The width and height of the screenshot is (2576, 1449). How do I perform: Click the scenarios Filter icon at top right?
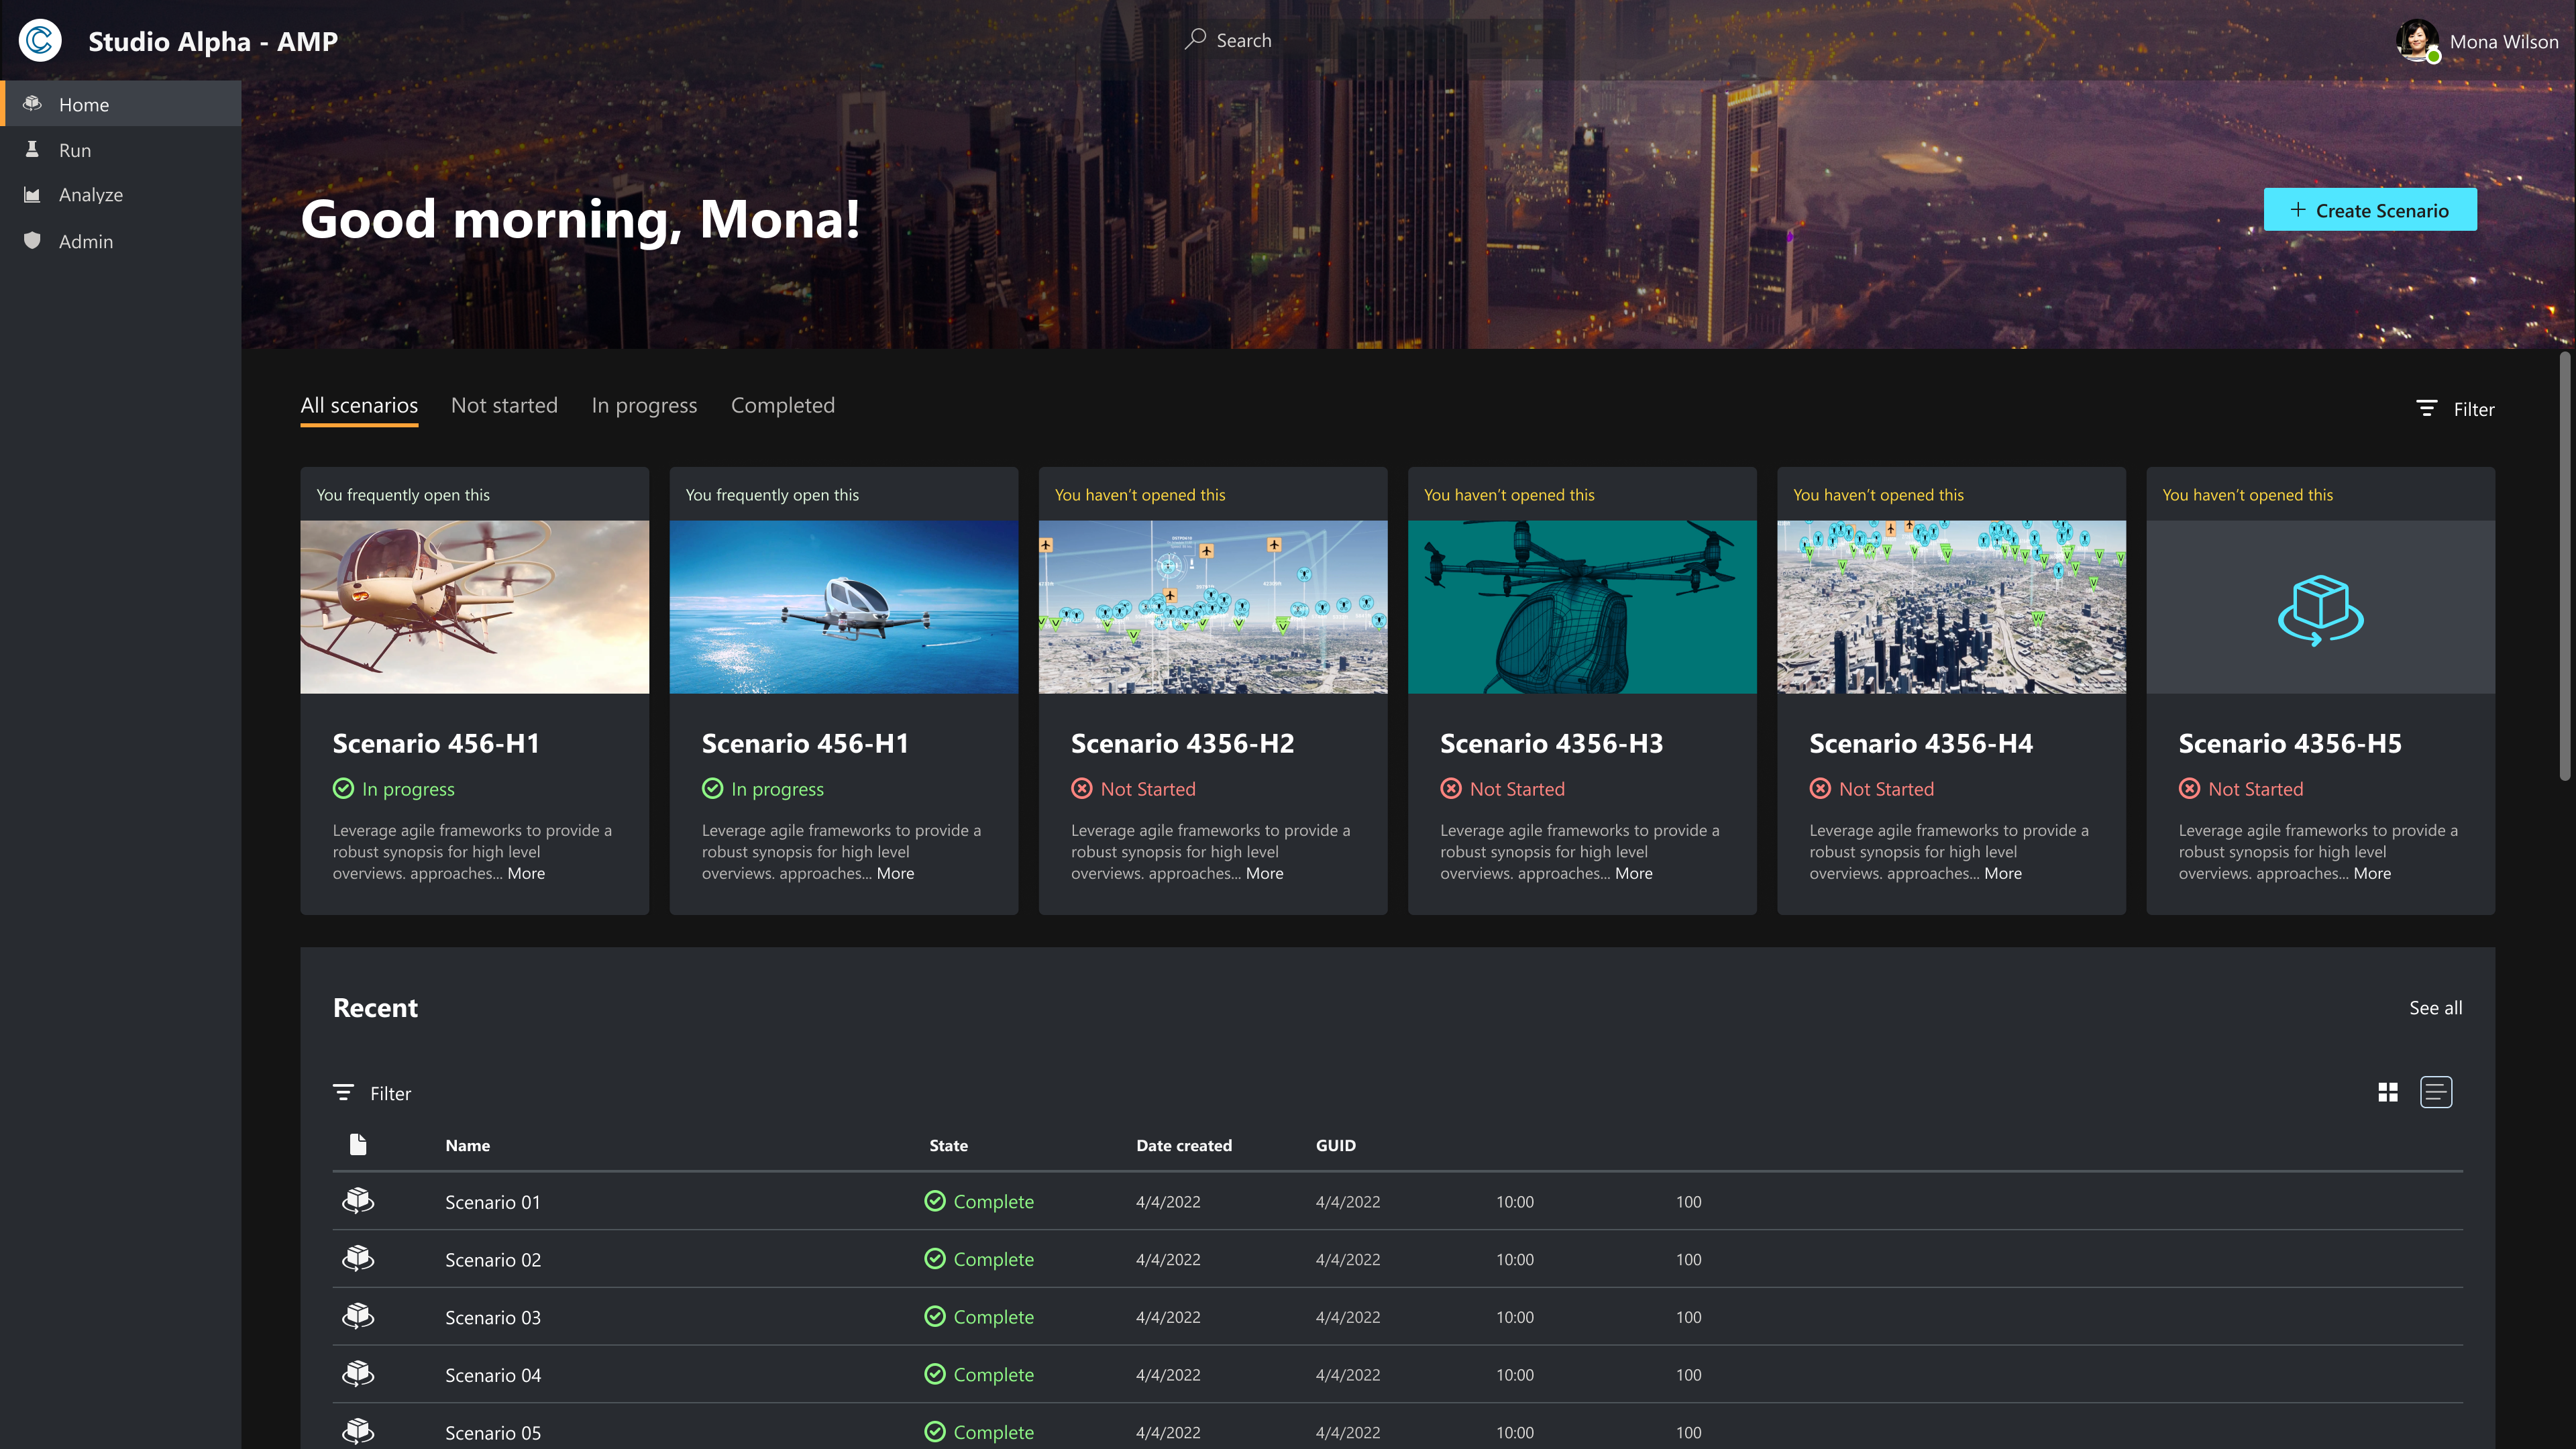pyautogui.click(x=2426, y=408)
